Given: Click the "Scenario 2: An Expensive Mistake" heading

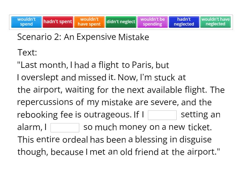Looking at the screenshot, I should [83, 37].
